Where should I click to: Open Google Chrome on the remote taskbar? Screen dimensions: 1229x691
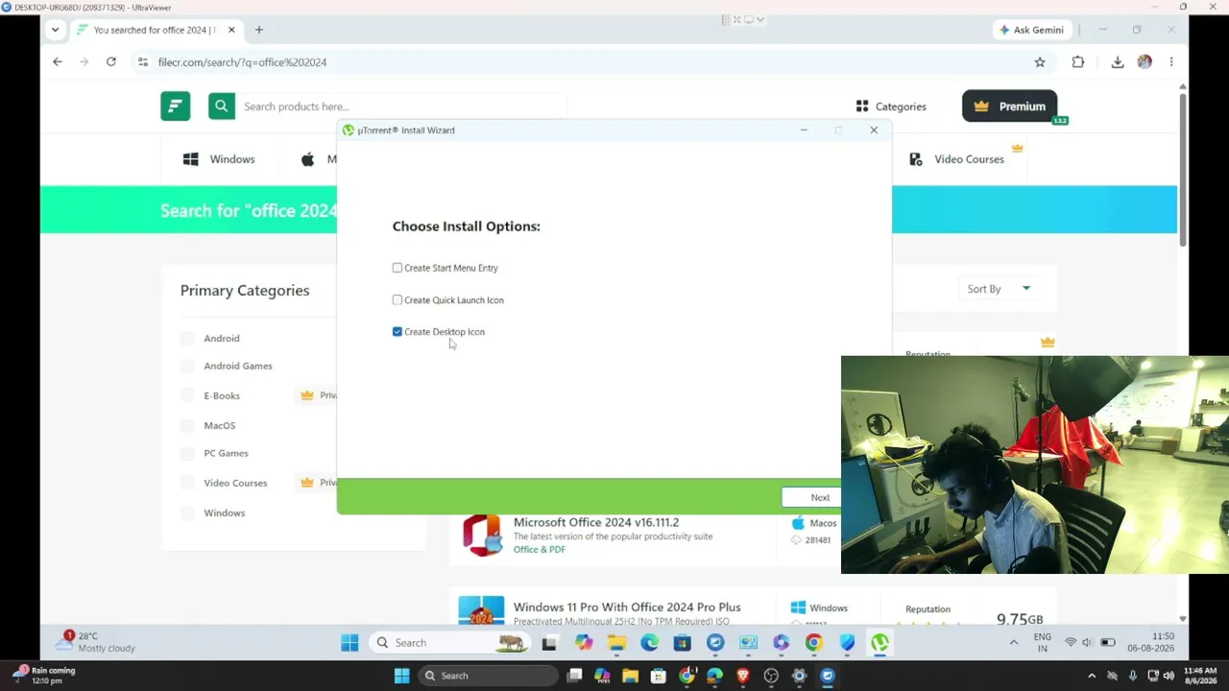(814, 643)
